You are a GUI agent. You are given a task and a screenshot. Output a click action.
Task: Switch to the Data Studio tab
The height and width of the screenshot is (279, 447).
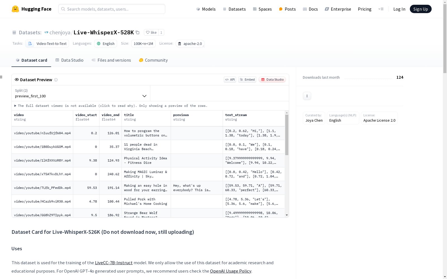coord(70,60)
